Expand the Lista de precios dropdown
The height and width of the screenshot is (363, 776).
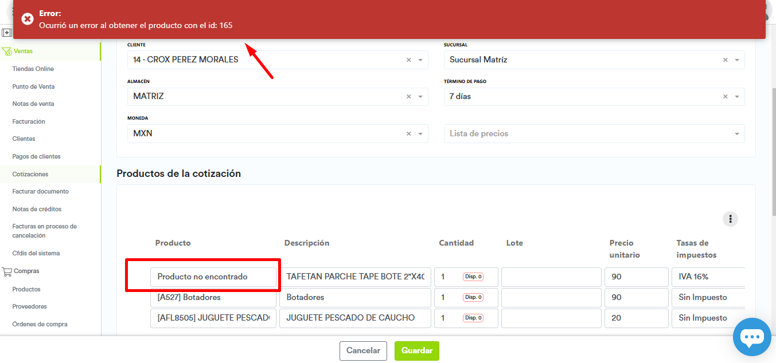pos(737,134)
